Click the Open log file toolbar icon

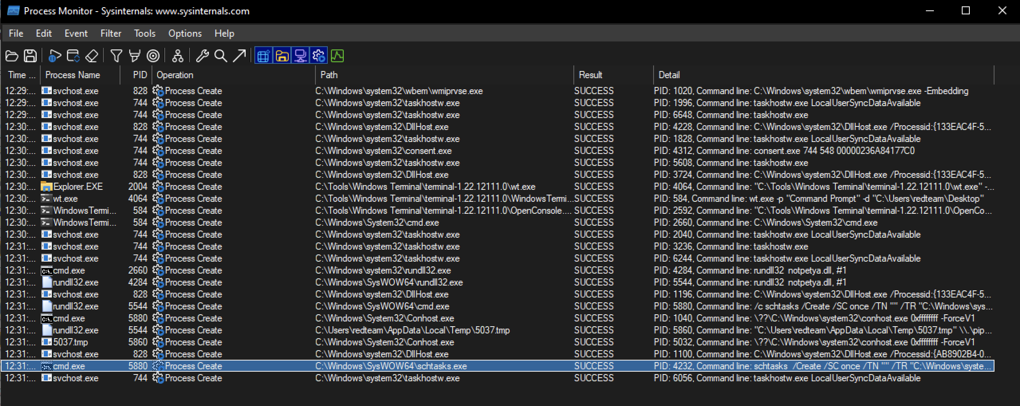coord(12,56)
